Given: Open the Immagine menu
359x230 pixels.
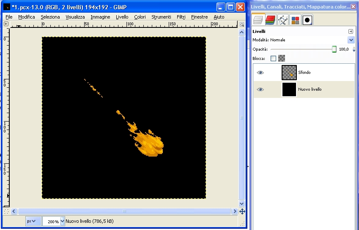Looking at the screenshot, I should pyautogui.click(x=100, y=17).
